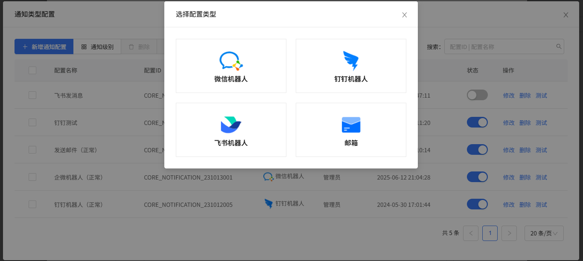The width and height of the screenshot is (583, 261).
Task: Click 删除 for 飞书发消息
Action: click(x=525, y=96)
